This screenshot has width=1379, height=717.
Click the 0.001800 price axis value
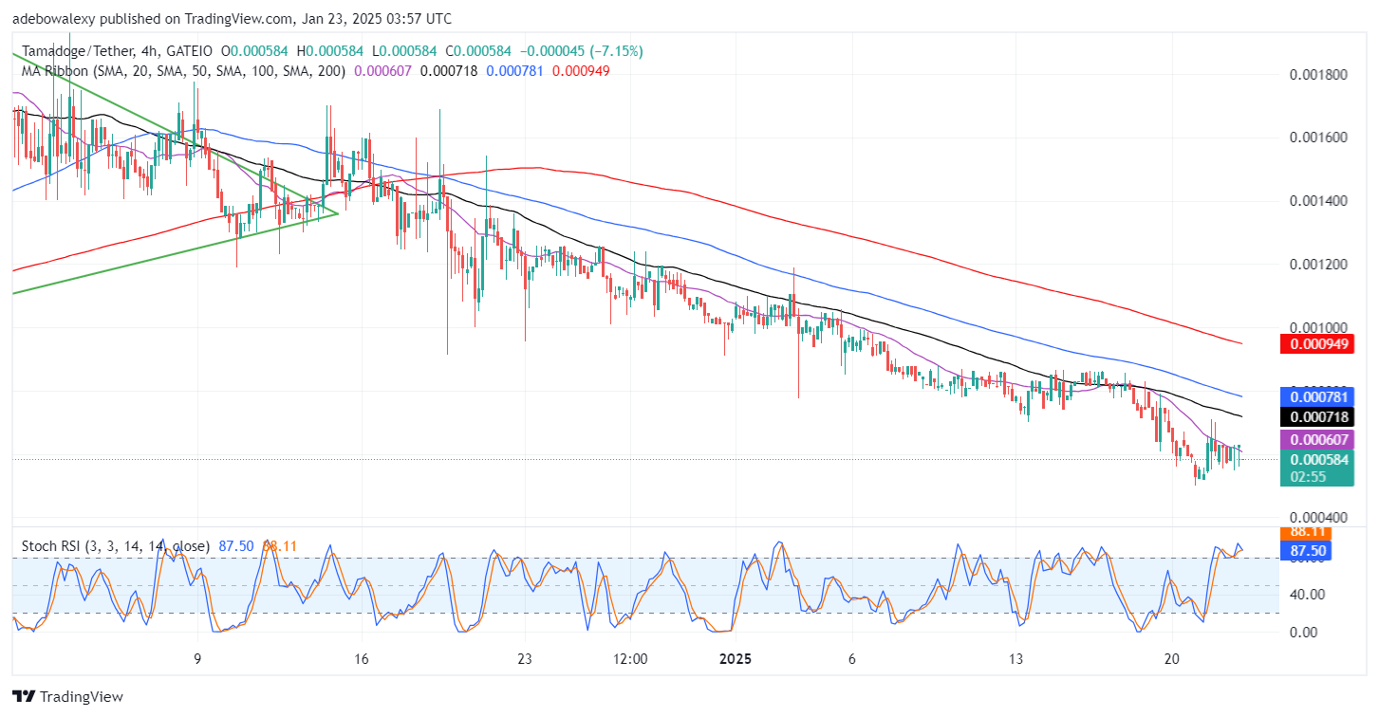point(1317,74)
